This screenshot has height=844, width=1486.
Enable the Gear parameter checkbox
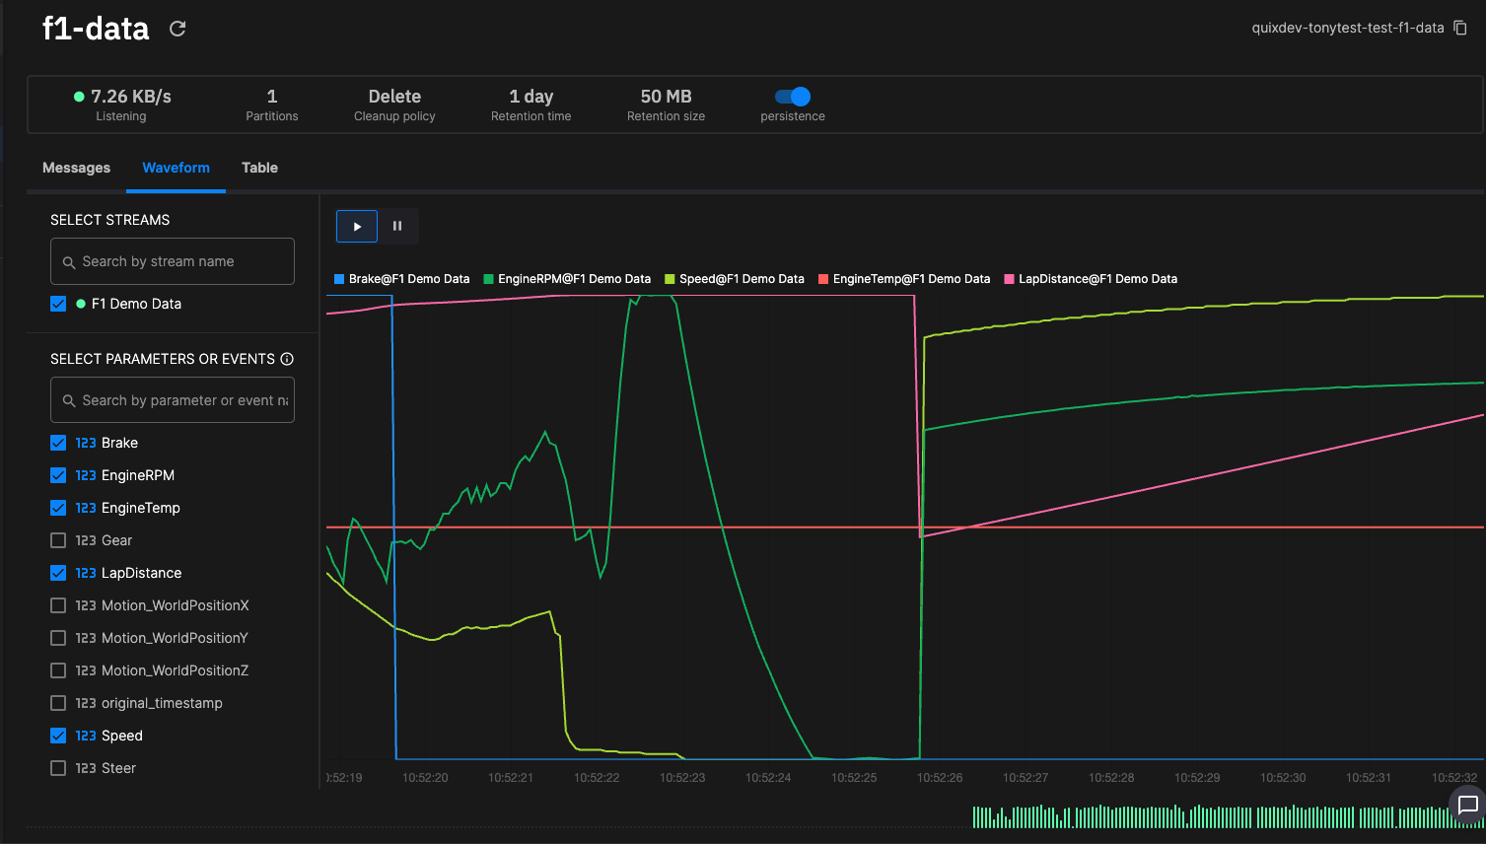[58, 540]
